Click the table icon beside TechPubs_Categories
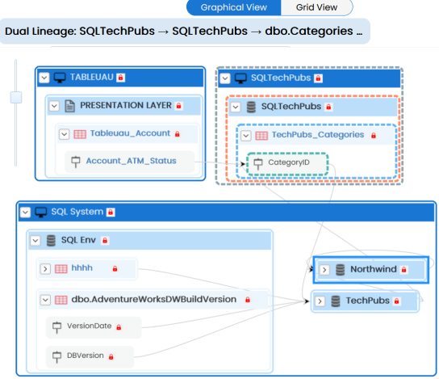 (x=261, y=136)
